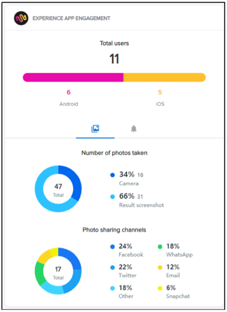Click the Android users count label
Image resolution: width=227 pixels, height=312 pixels.
pos(69,92)
